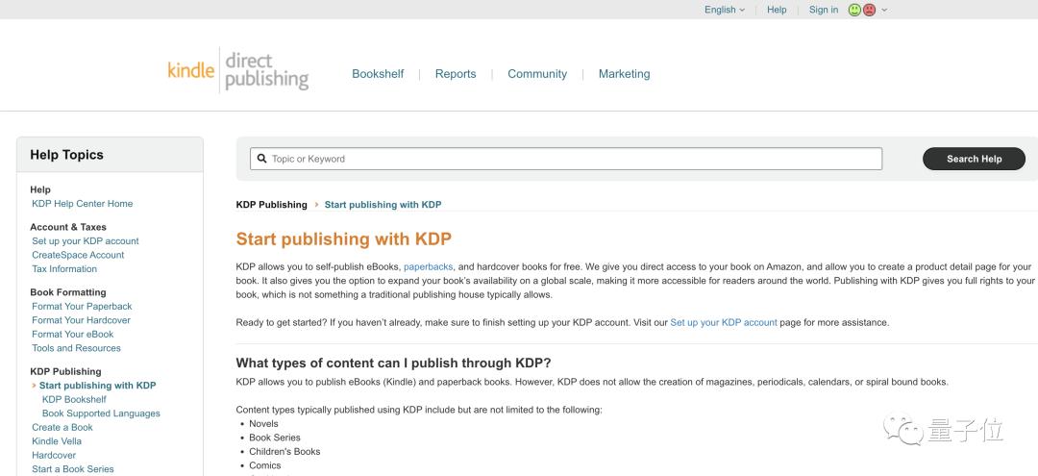The image size is (1038, 476).
Task: Click the Search Help button
Action: [x=974, y=159]
